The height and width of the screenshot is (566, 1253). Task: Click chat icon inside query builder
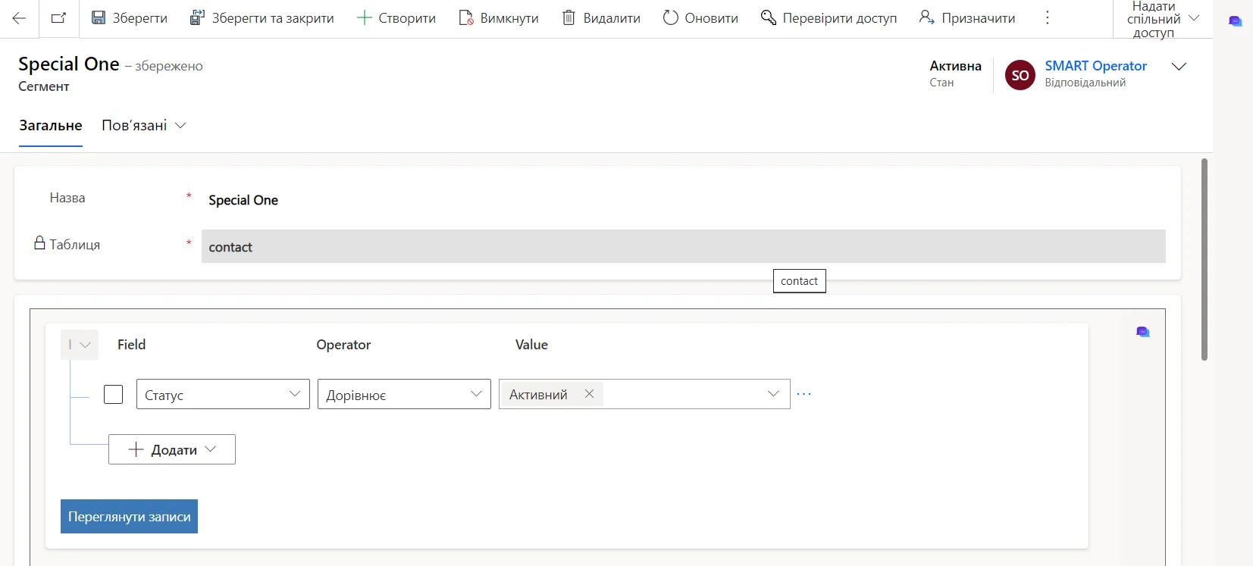[x=1143, y=332]
